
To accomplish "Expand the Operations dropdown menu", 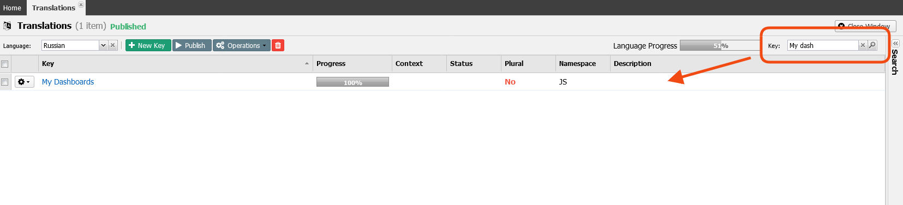I will 242,45.
